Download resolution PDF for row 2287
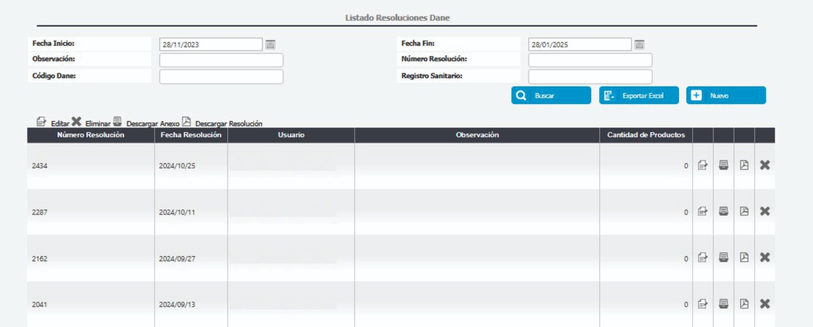813x327 pixels. click(744, 212)
